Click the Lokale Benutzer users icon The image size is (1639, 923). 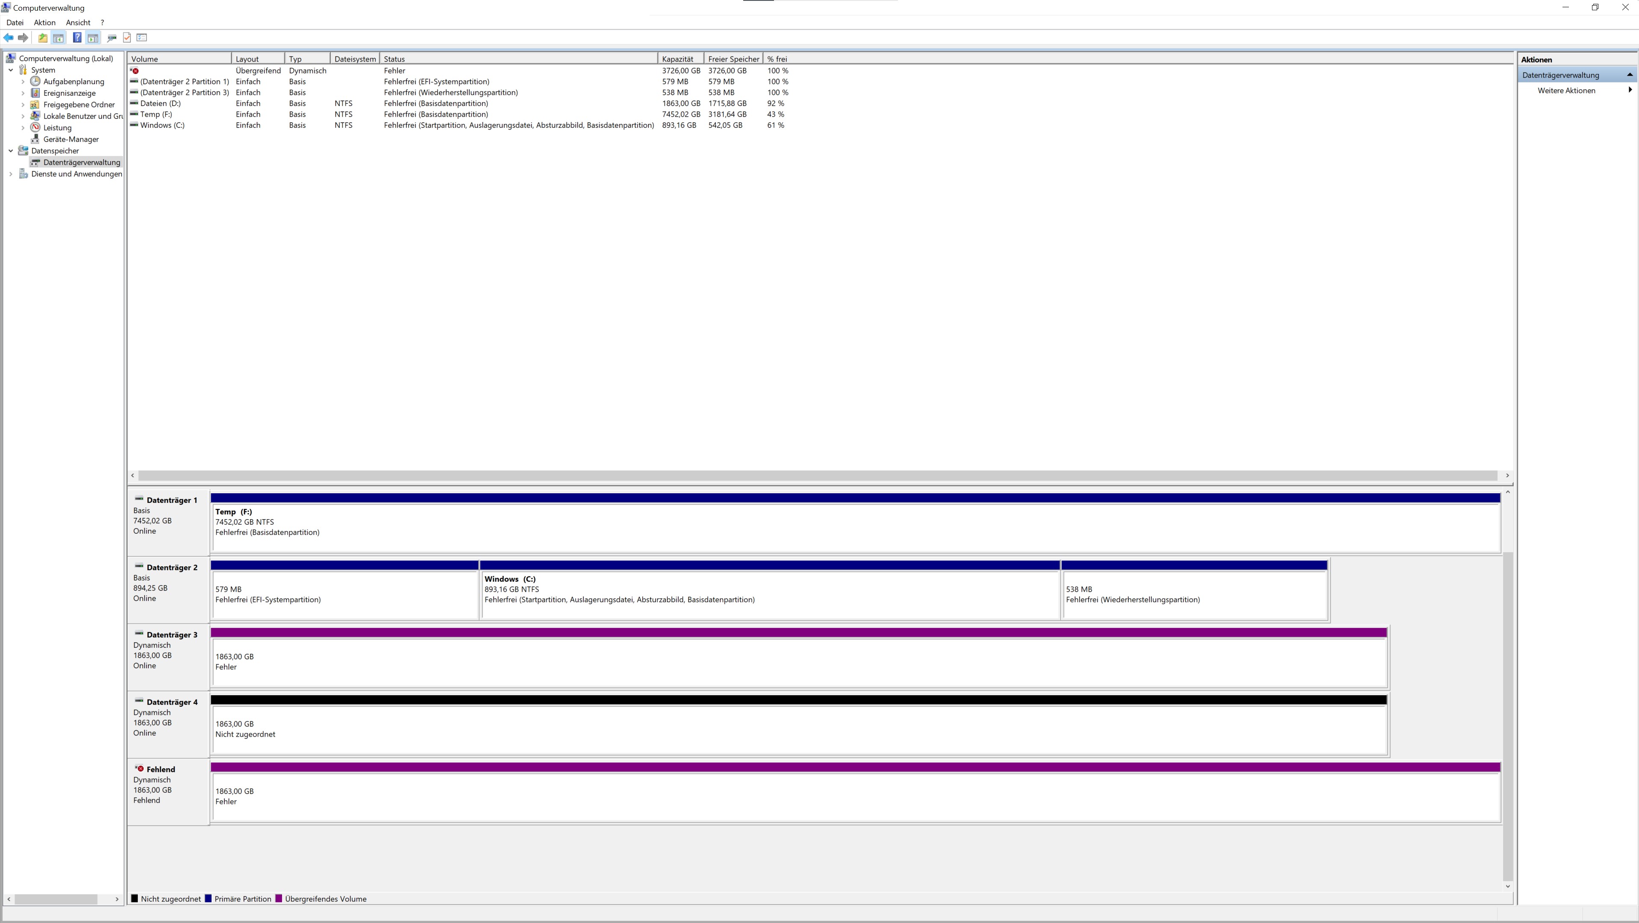tap(35, 116)
